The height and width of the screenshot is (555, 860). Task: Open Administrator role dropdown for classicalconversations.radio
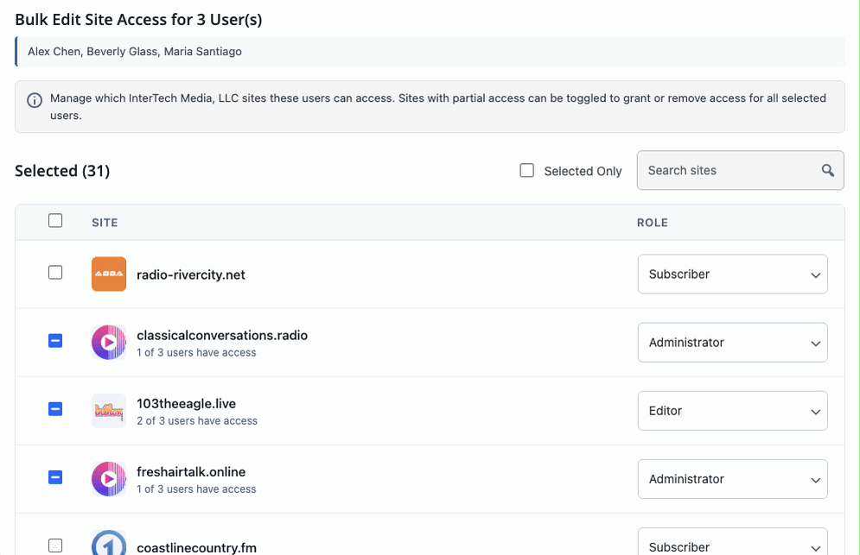point(732,343)
